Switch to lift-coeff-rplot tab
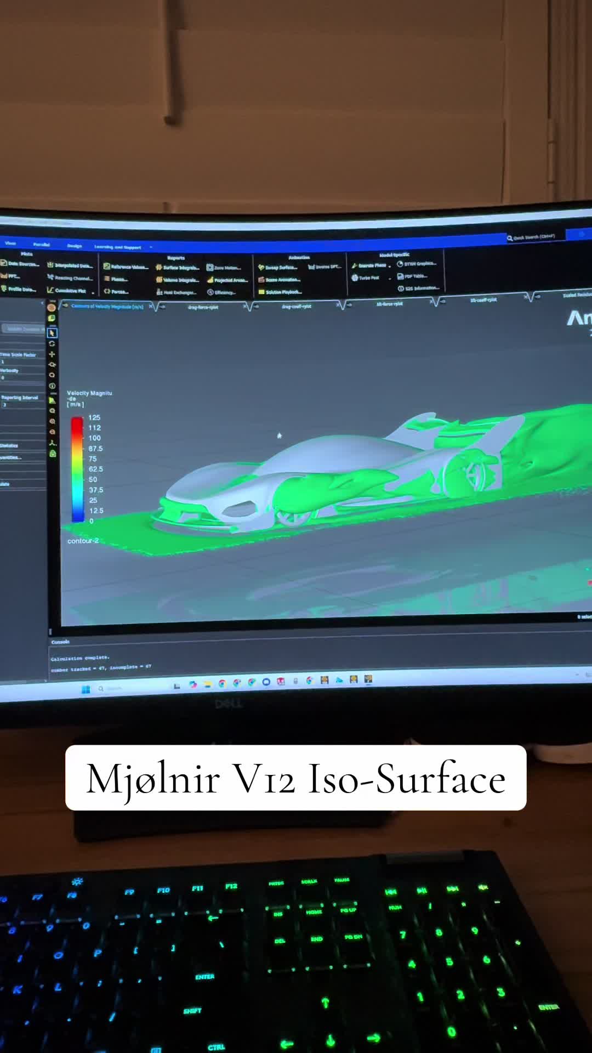Viewport: 592px width, 1053px height. click(483, 300)
